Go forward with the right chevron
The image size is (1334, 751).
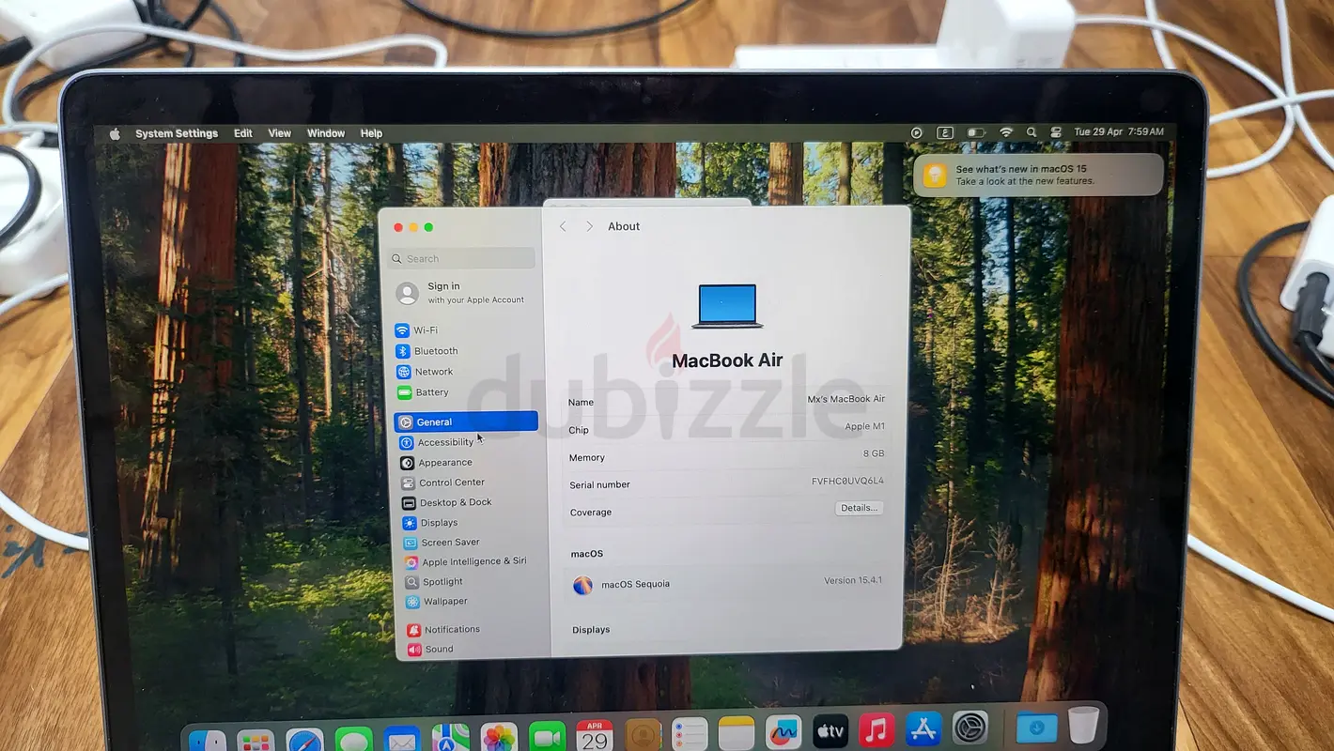click(x=589, y=226)
